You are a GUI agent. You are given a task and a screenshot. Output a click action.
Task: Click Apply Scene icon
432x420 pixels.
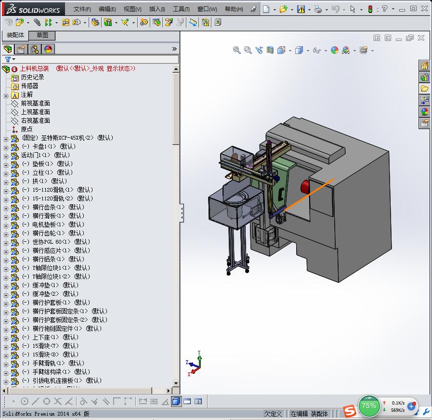coord(346,50)
